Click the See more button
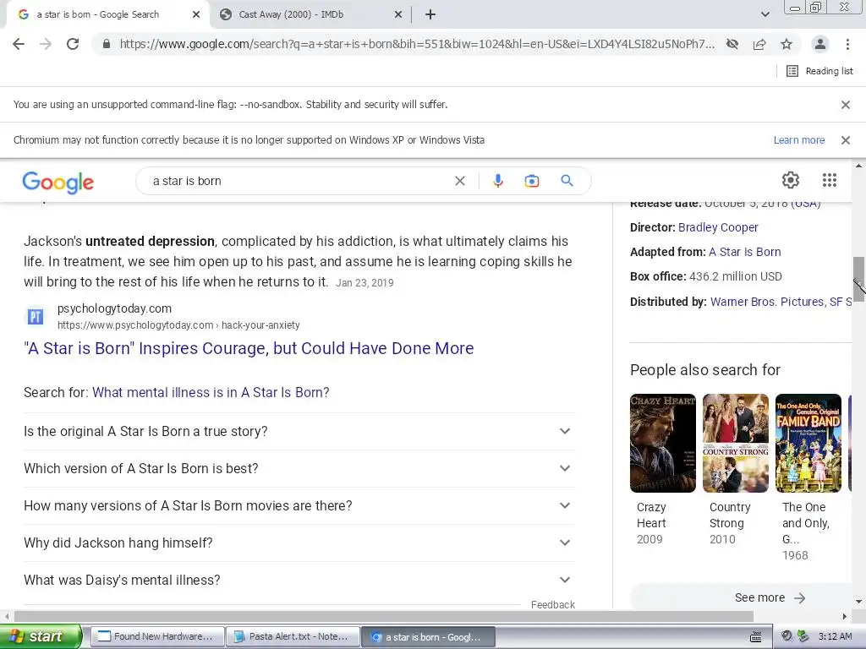The height and width of the screenshot is (649, 866). pos(741,597)
